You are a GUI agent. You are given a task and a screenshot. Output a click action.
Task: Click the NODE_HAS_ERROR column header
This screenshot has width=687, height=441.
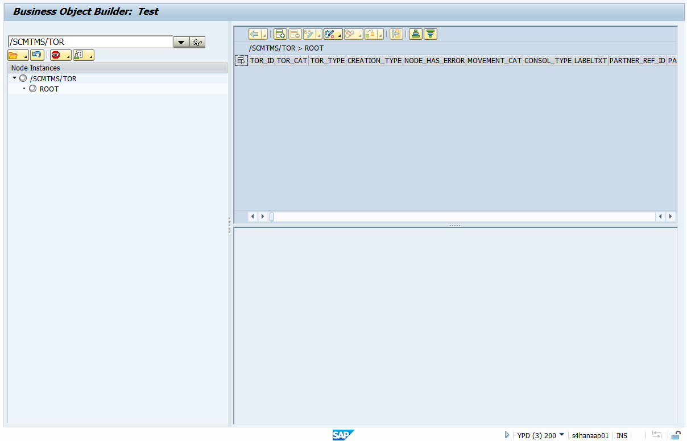434,60
